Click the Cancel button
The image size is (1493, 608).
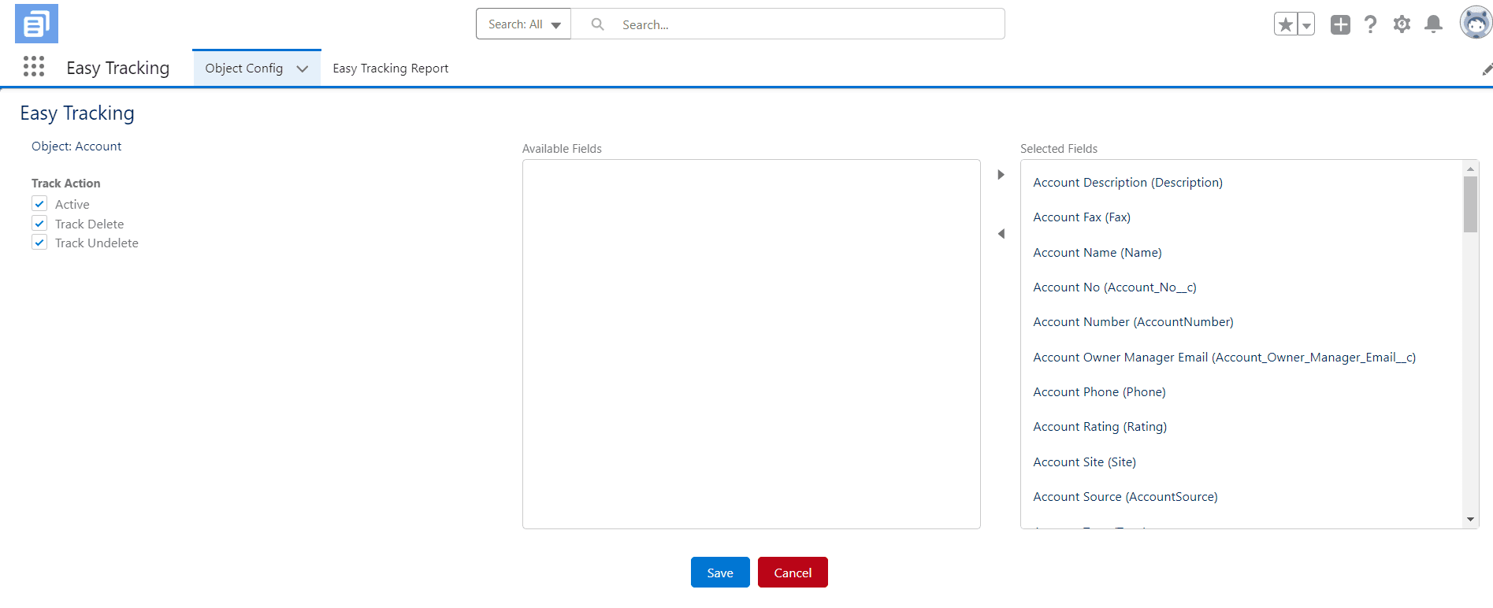click(793, 573)
